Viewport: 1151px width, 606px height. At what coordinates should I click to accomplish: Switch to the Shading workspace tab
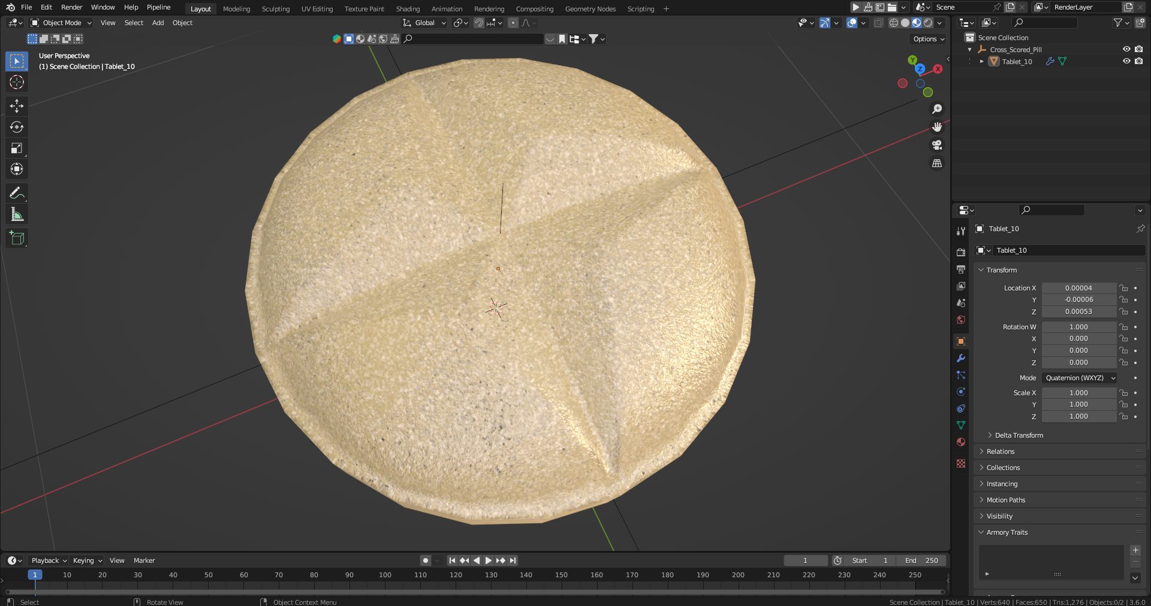click(408, 9)
